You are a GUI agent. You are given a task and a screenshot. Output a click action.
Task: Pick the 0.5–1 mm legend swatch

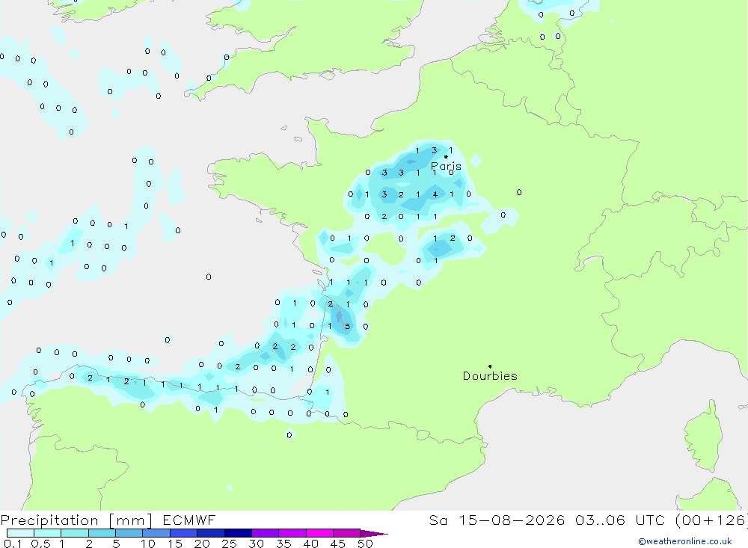point(48,533)
